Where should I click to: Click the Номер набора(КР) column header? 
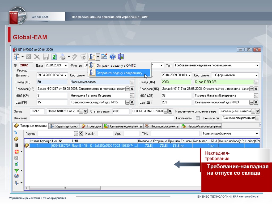[x=231, y=141]
